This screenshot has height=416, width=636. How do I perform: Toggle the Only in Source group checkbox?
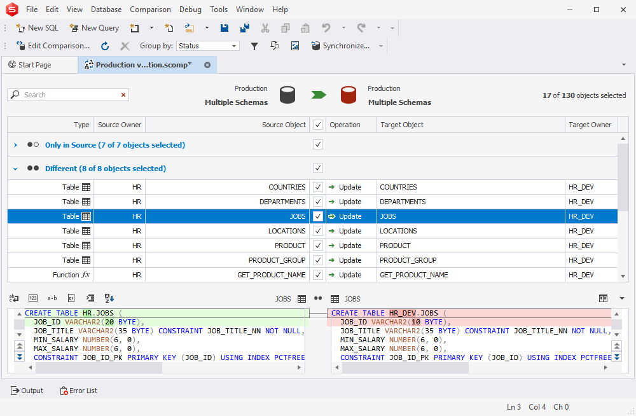(x=317, y=144)
